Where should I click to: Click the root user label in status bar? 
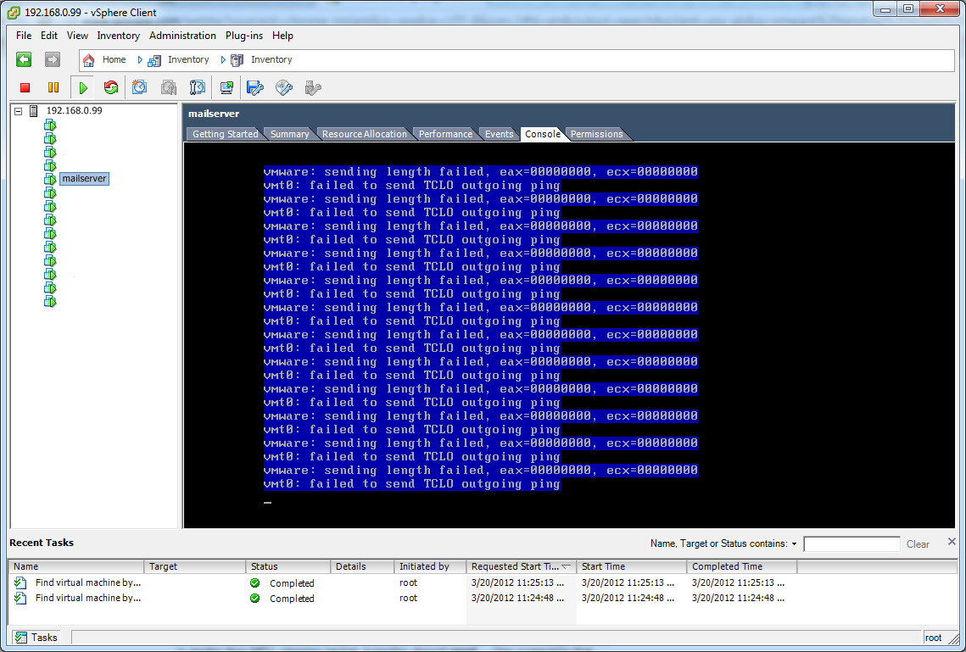(x=933, y=638)
